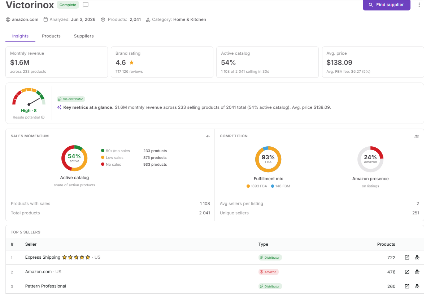Click the '933 products' value
This screenshot has width=426, height=294.
(155, 164)
